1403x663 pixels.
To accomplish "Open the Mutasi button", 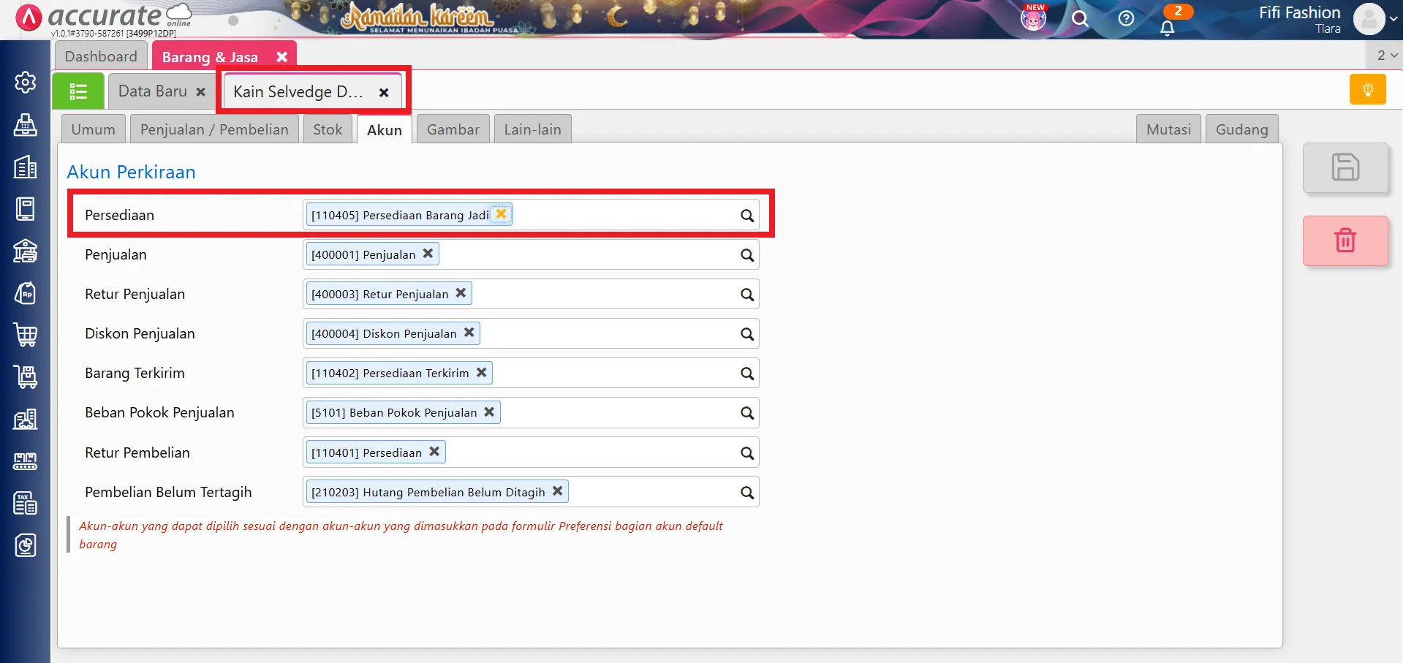I will tap(1168, 129).
